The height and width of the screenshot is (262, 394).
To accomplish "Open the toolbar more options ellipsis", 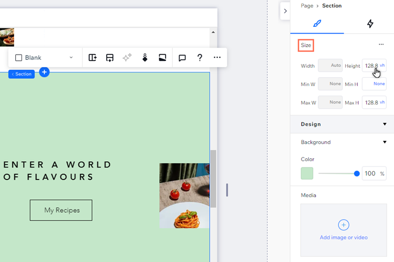I will tap(217, 58).
